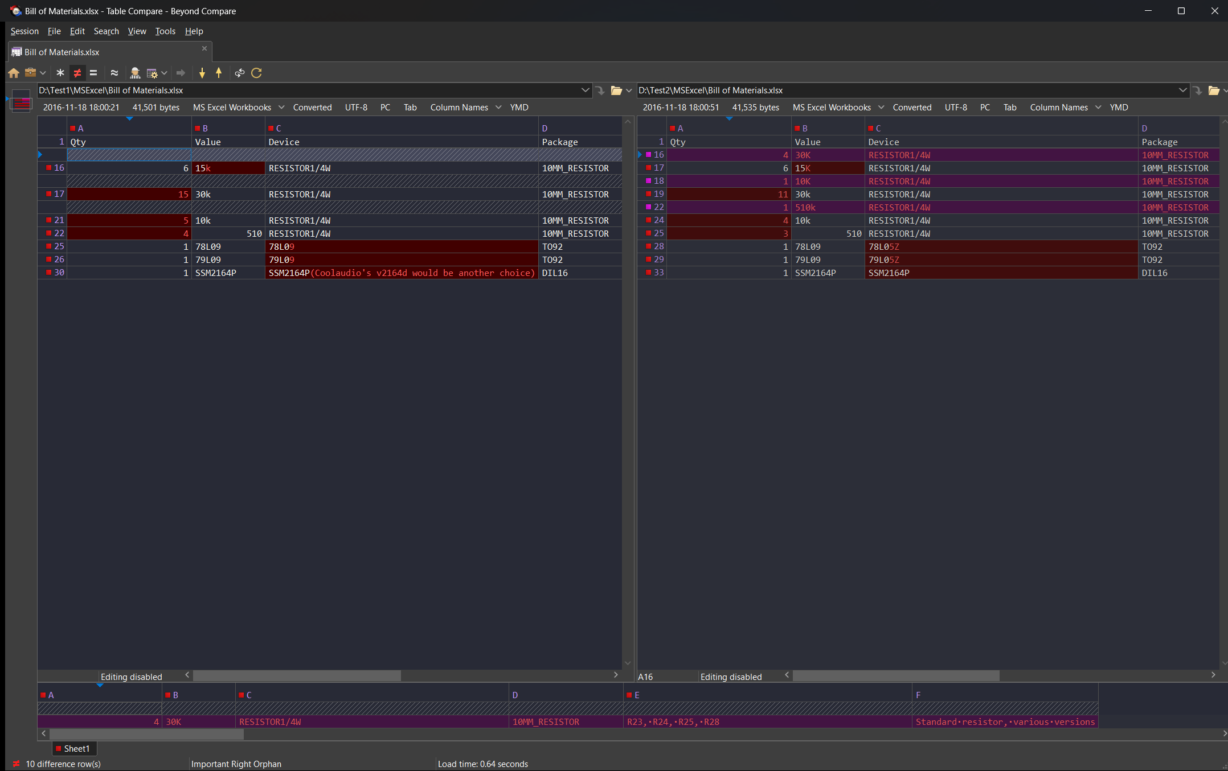Select the Sheet1 tab
Screen dimensions: 1228x771
[x=75, y=749]
